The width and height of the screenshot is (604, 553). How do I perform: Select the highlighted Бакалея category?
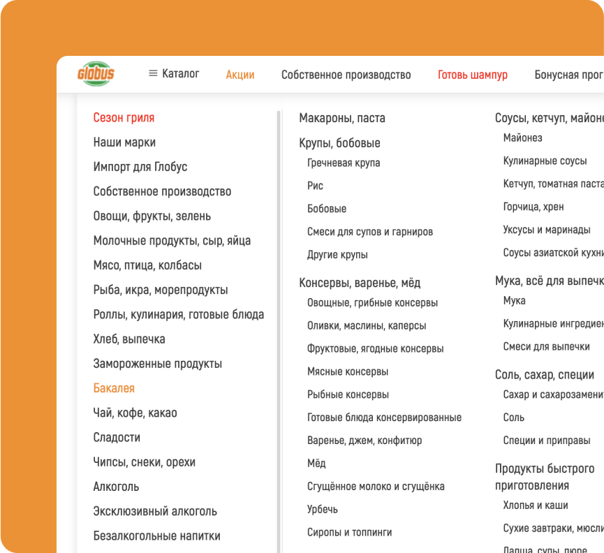coord(114,388)
